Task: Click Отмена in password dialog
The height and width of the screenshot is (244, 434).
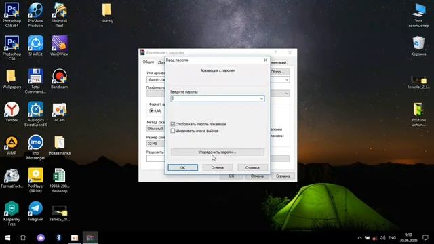Action: 218,167
